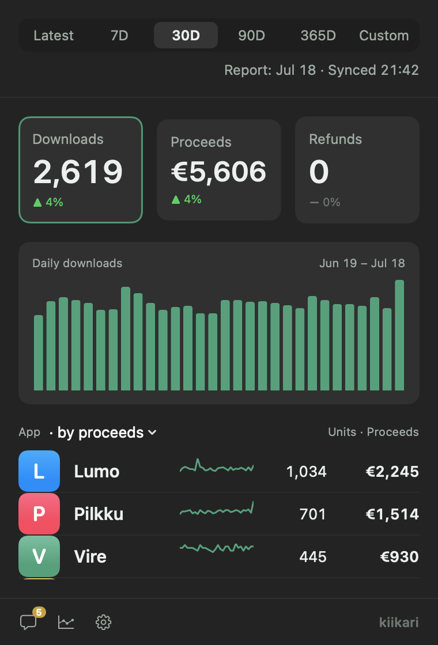Select the Downloads metric card
438x645 pixels.
tap(81, 170)
